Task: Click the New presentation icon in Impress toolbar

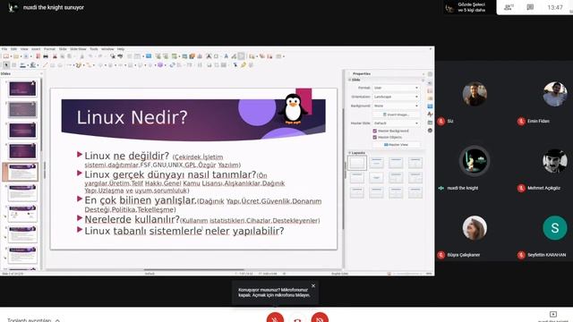Action: (x=6, y=56)
